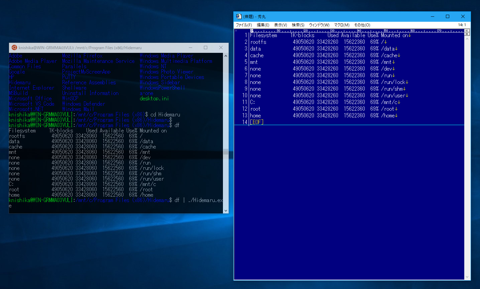Open the マクロ(M) menu
Image resolution: width=480 pixels, height=289 pixels.
pyautogui.click(x=342, y=25)
